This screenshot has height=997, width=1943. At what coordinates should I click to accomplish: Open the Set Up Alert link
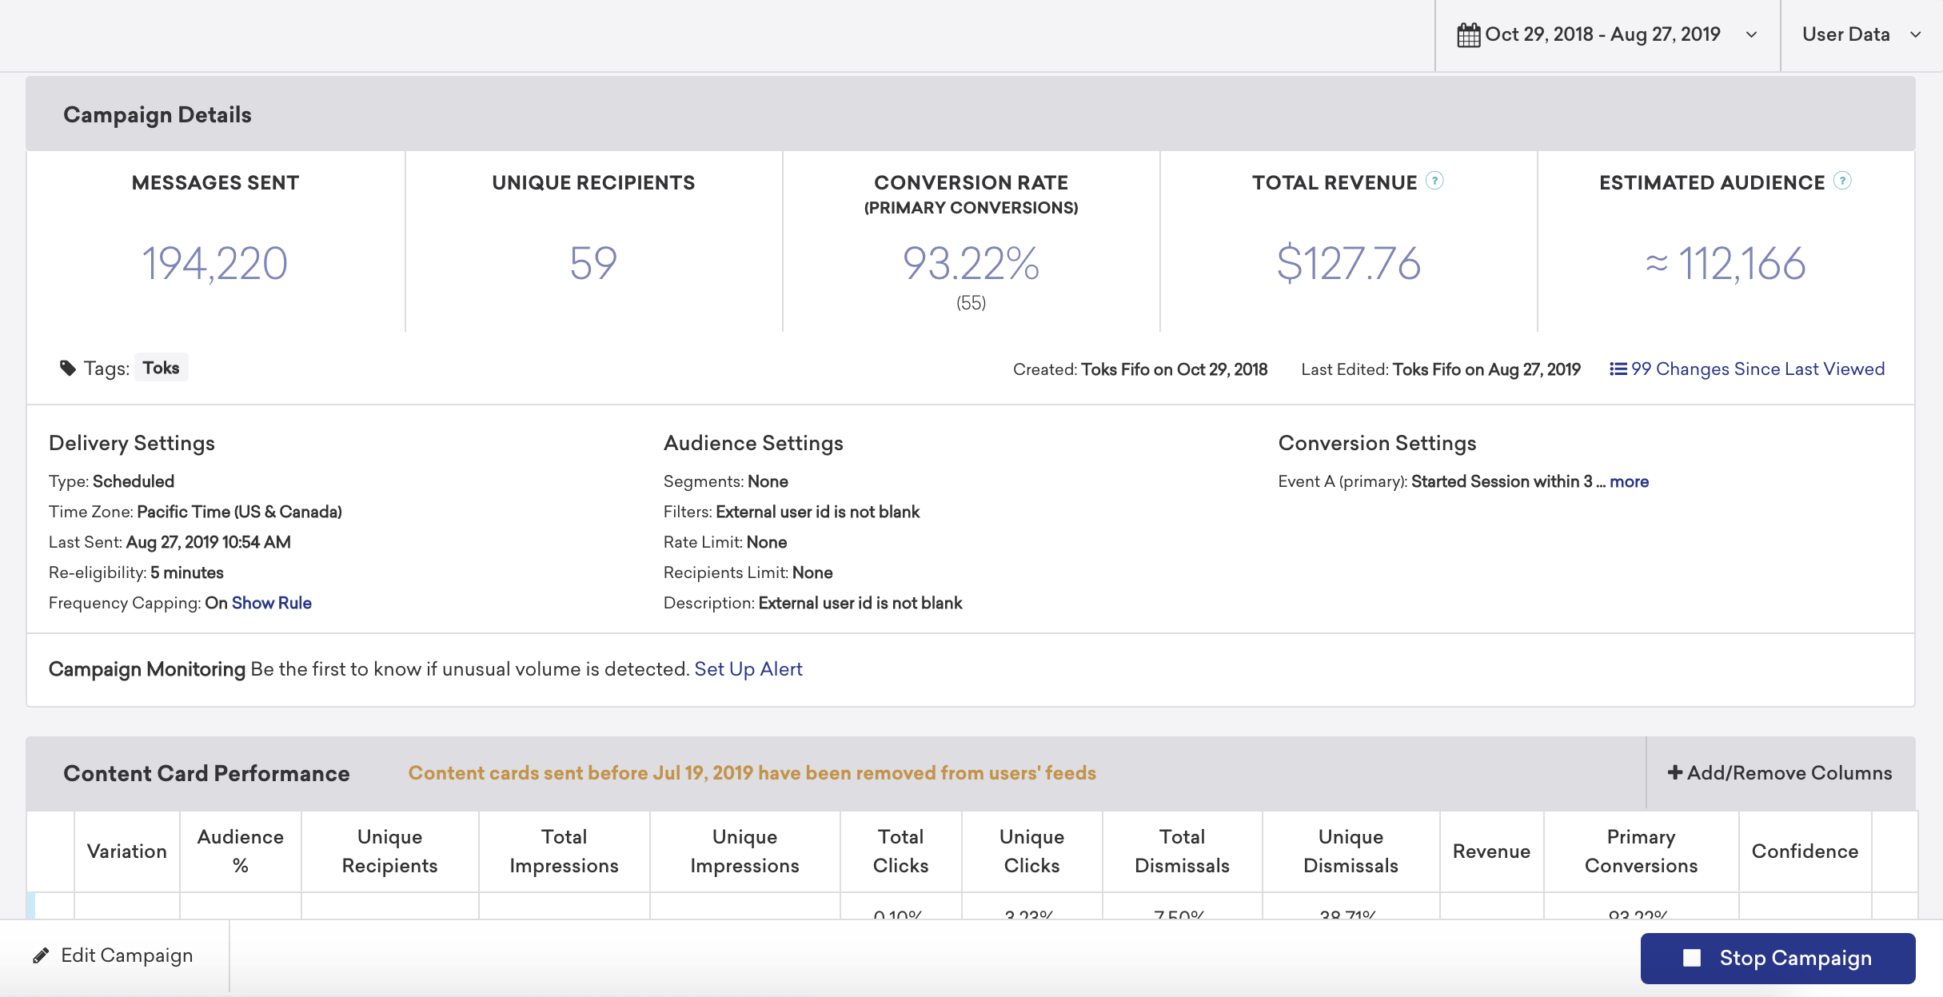click(748, 668)
